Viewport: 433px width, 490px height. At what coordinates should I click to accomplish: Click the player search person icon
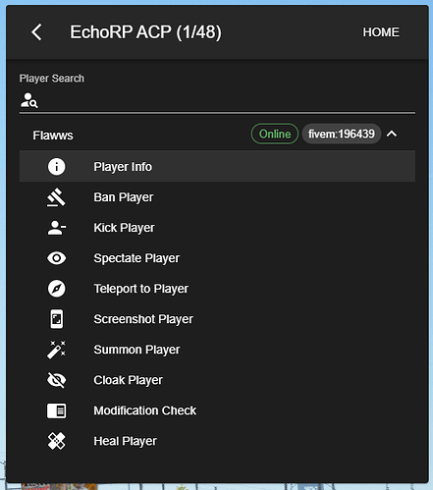pos(28,100)
